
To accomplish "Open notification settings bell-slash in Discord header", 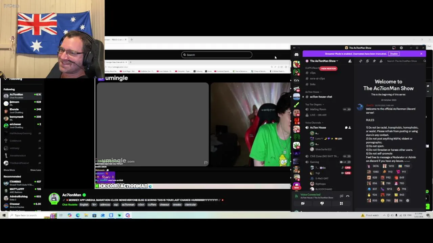I will click(367, 61).
